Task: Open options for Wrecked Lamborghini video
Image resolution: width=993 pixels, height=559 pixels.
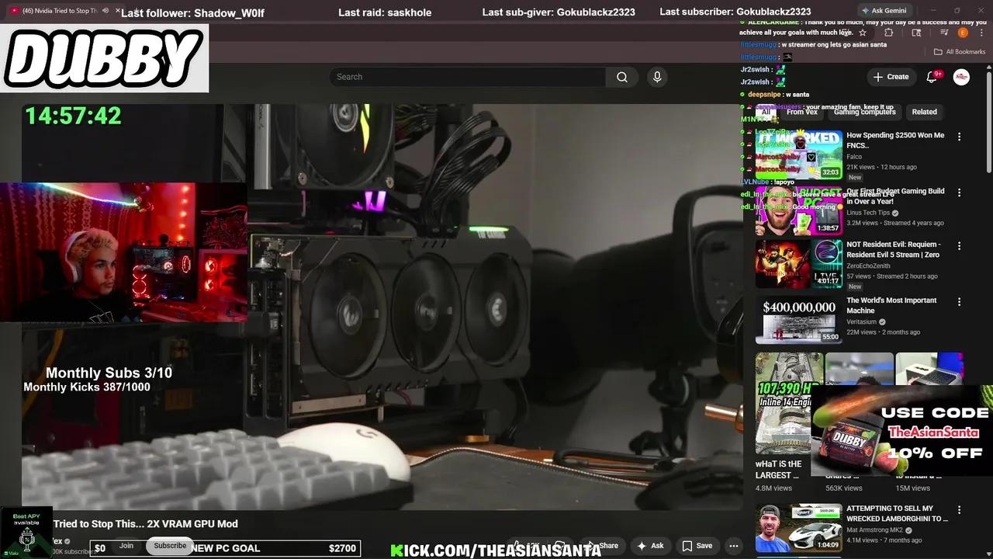Action: click(959, 510)
